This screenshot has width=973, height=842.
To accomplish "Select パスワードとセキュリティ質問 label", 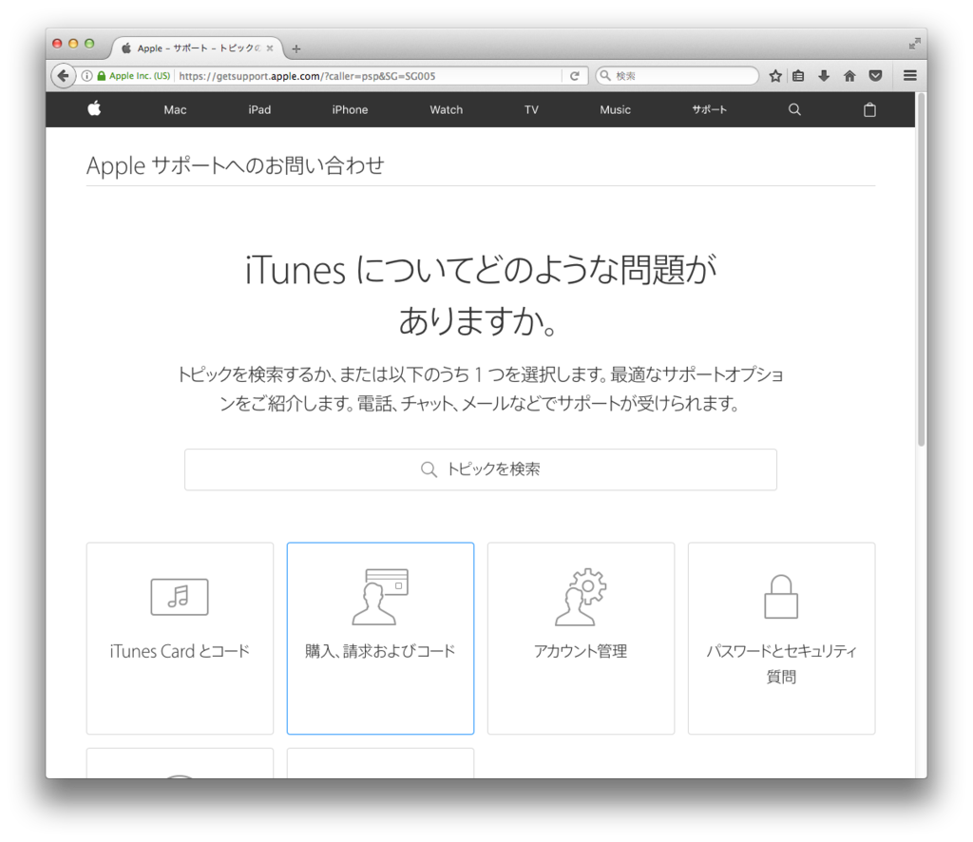I will click(781, 663).
